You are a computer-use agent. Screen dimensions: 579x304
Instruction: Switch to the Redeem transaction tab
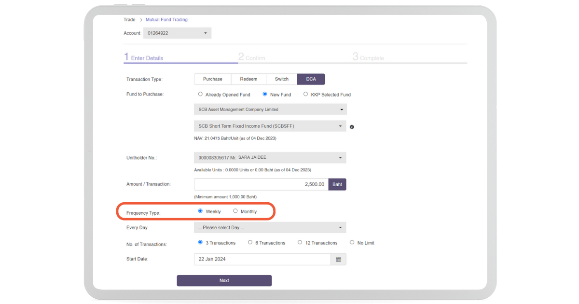(x=248, y=79)
